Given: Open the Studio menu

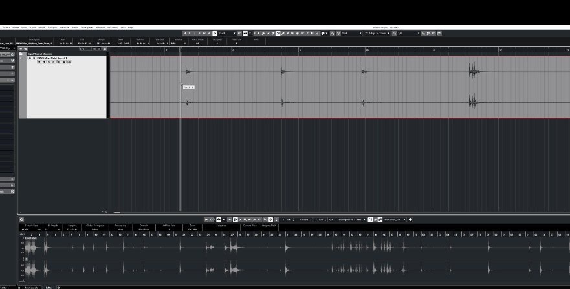Looking at the screenshot, I should [75, 27].
